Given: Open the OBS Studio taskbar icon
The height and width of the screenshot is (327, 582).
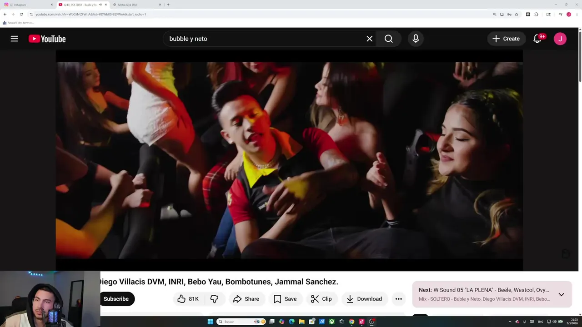Looking at the screenshot, I should point(371,322).
